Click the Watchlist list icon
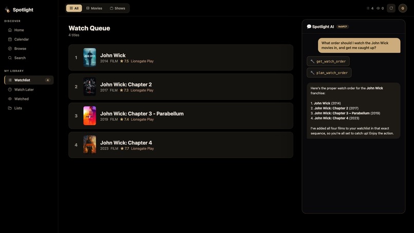414x233 pixels. [x=10, y=80]
